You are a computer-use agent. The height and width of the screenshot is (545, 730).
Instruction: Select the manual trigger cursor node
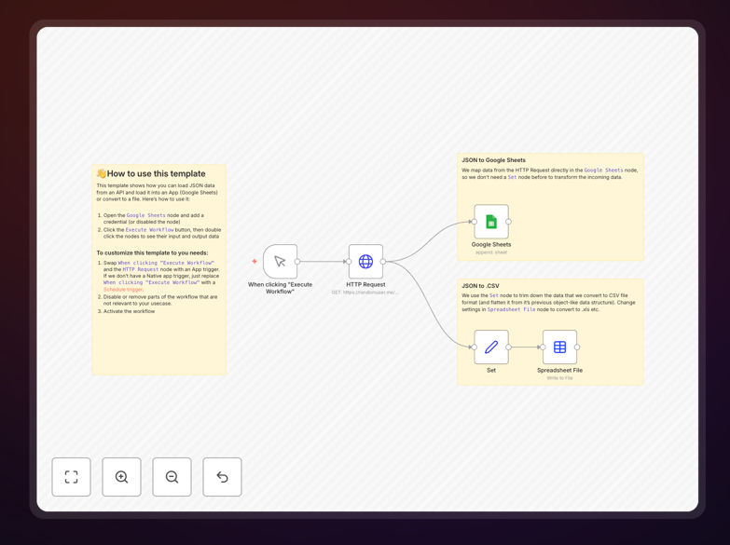pos(280,262)
